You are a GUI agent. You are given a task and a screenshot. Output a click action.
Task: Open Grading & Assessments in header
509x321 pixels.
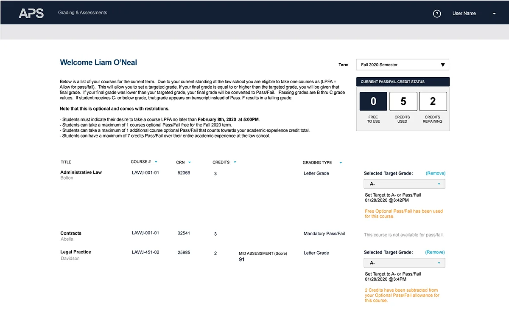tap(83, 13)
